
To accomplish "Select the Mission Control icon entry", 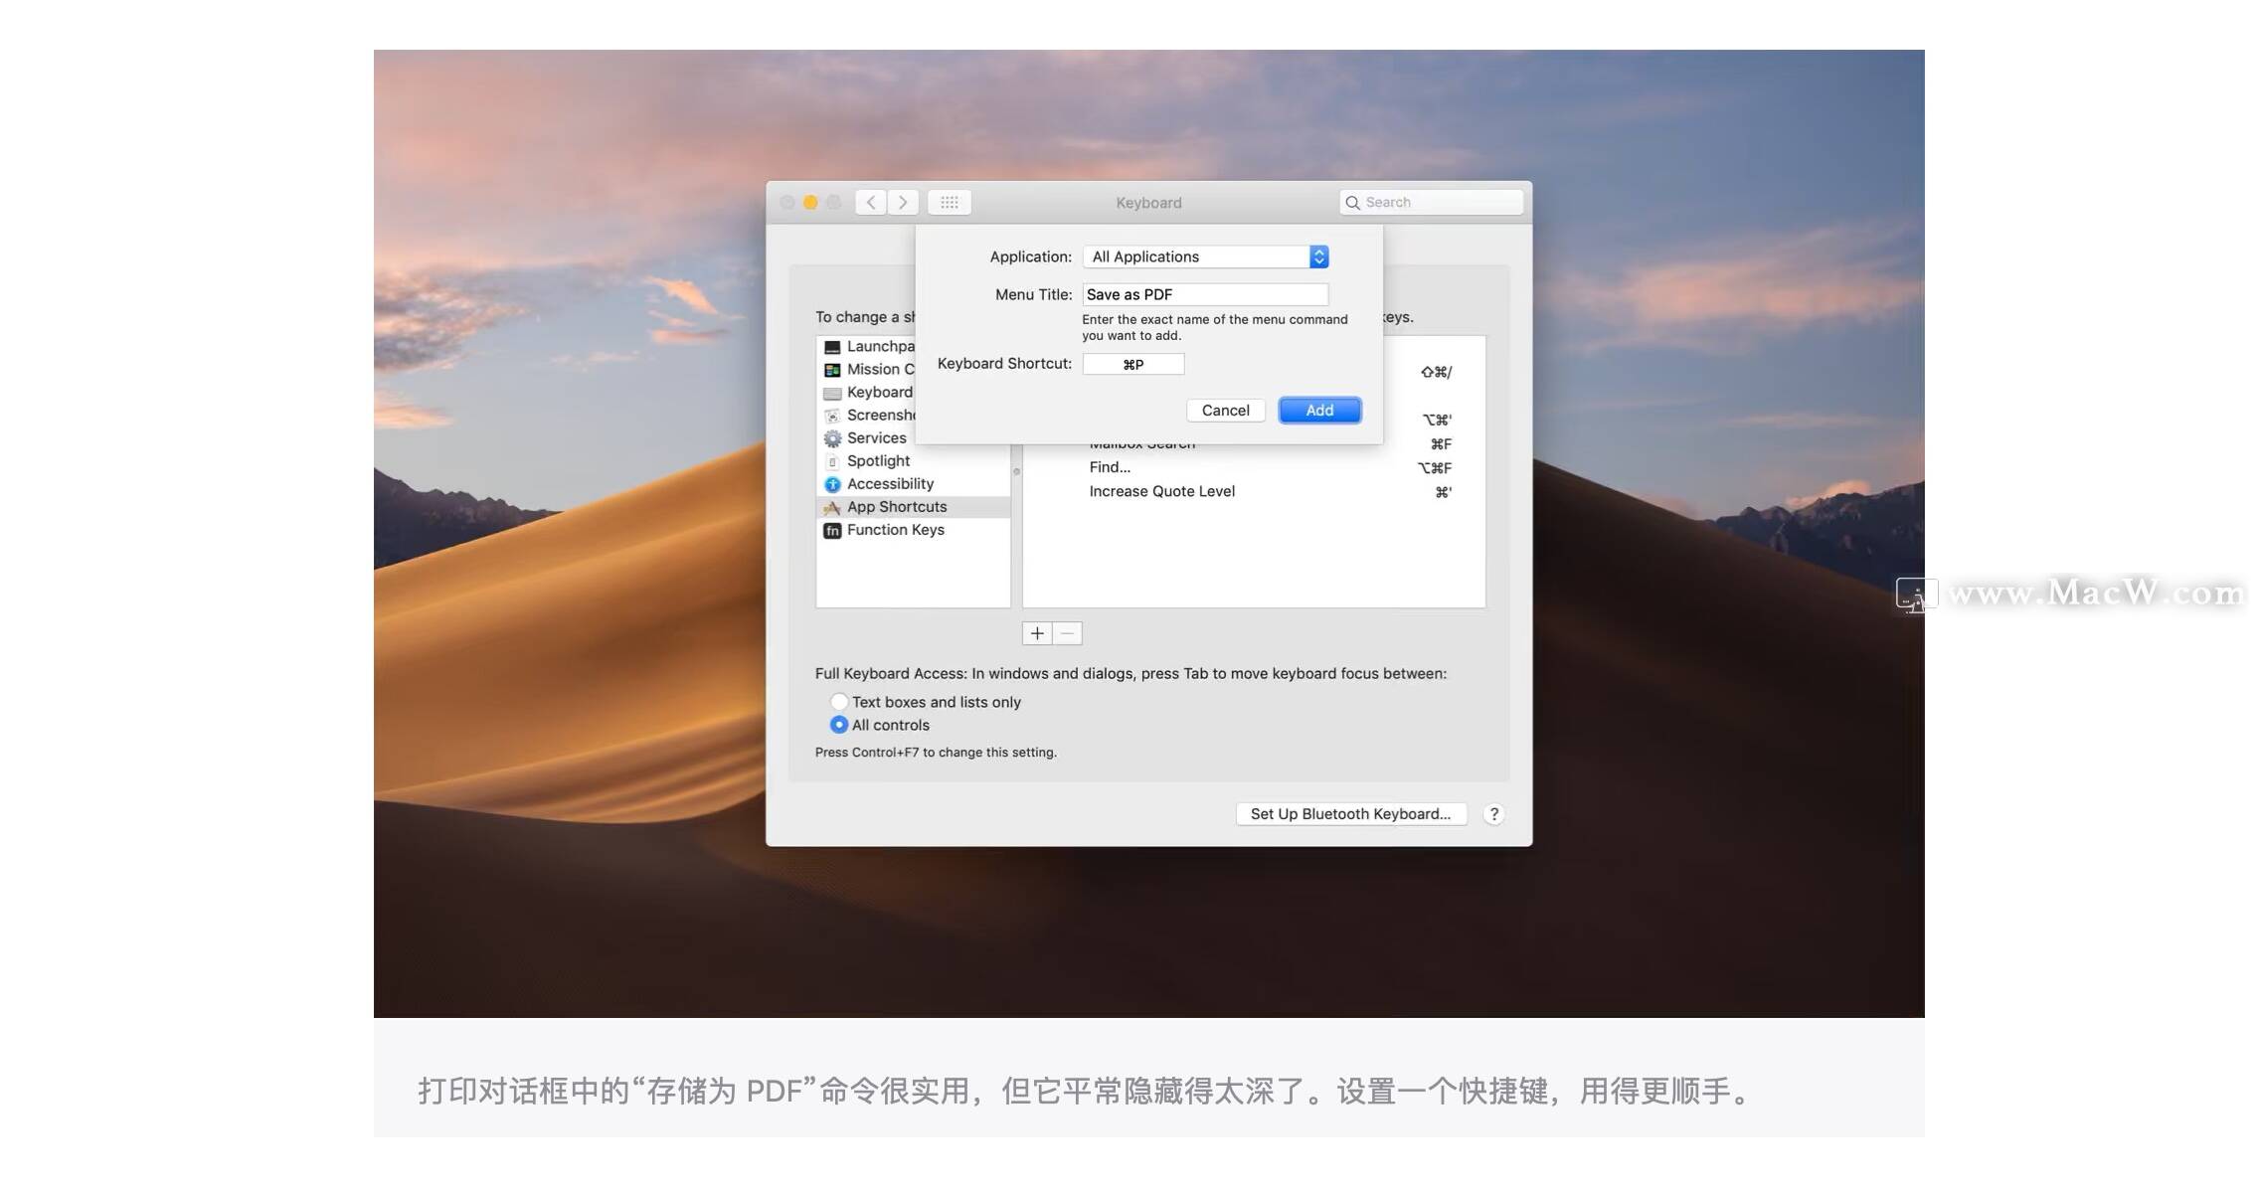I will (832, 370).
